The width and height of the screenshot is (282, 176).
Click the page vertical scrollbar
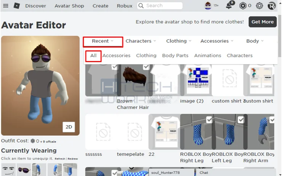279,36
